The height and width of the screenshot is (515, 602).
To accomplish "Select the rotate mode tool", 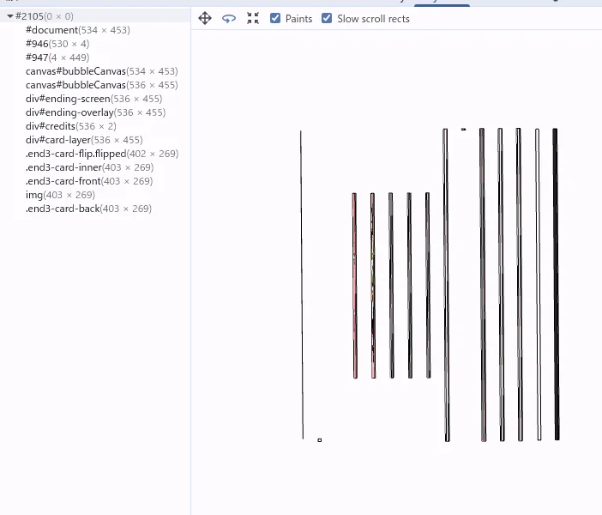I will click(x=229, y=18).
